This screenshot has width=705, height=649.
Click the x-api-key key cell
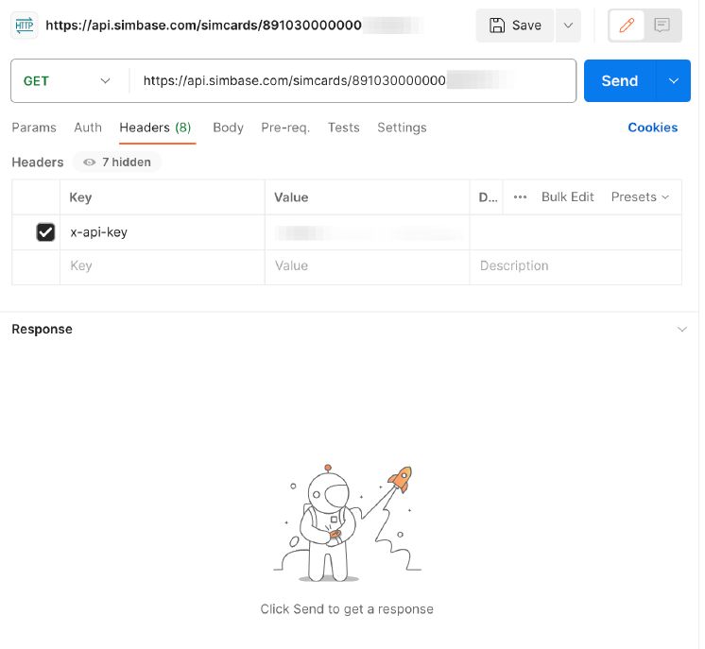(x=163, y=232)
